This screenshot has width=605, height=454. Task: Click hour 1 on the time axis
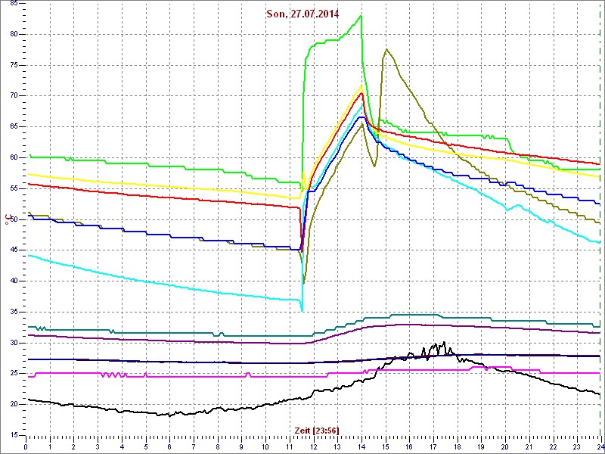tap(50, 446)
